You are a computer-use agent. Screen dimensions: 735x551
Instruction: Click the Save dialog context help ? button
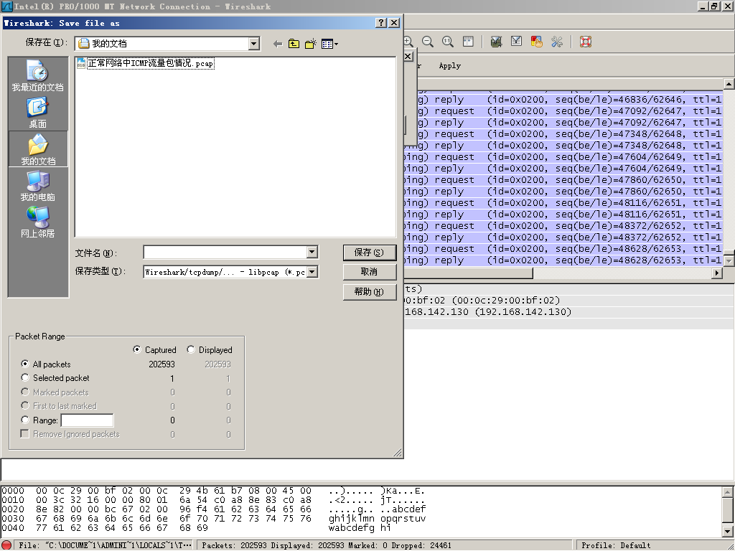point(382,22)
